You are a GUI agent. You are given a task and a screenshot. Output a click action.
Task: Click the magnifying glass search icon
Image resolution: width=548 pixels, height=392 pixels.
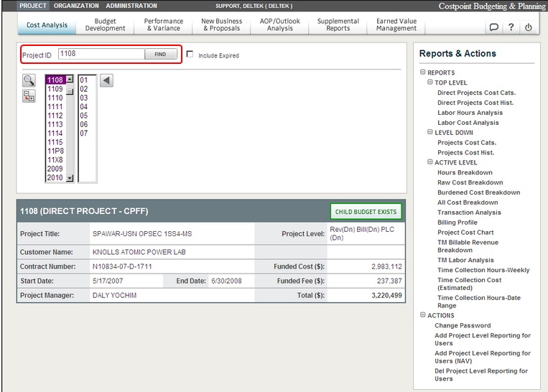(x=29, y=80)
